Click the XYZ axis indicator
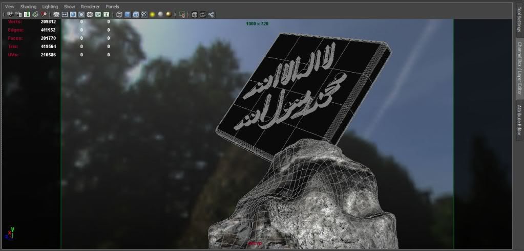 coord(9,233)
